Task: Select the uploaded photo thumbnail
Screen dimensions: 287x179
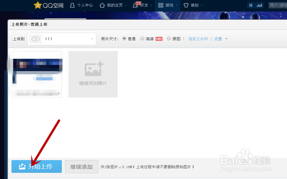Action: 37,74
